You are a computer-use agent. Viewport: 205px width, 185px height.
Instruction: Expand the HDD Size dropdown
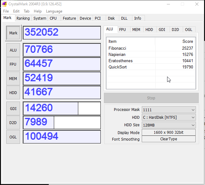click(x=169, y=125)
